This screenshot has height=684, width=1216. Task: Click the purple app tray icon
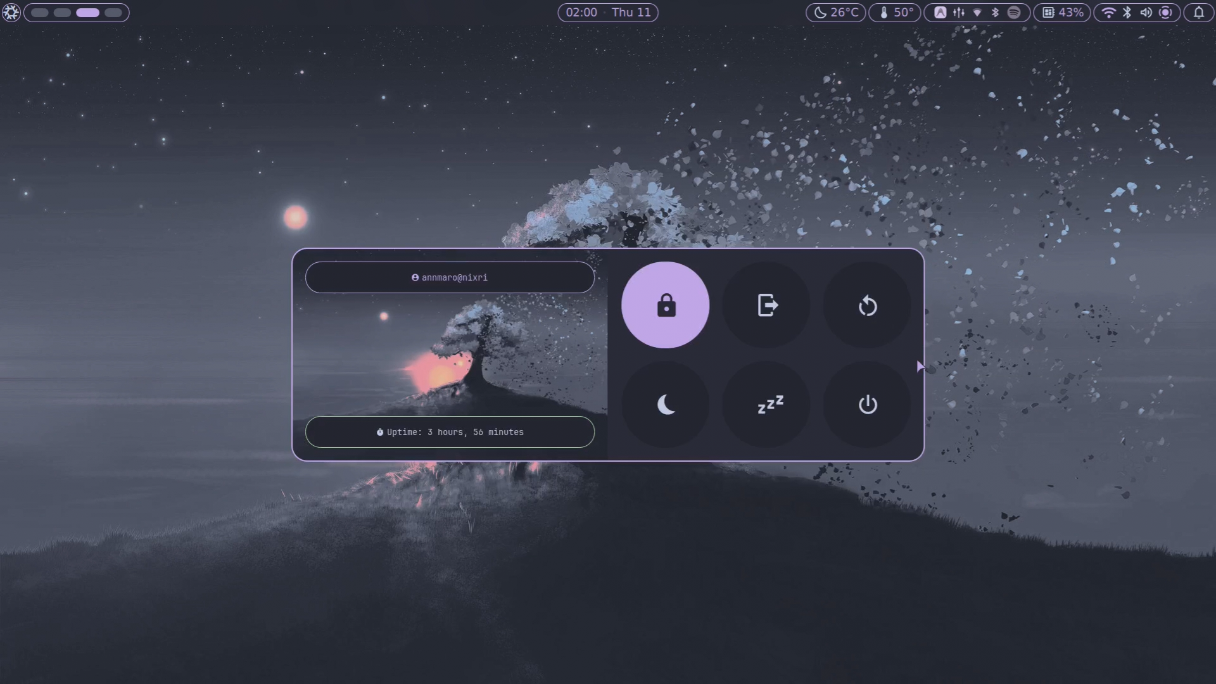pyautogui.click(x=940, y=13)
